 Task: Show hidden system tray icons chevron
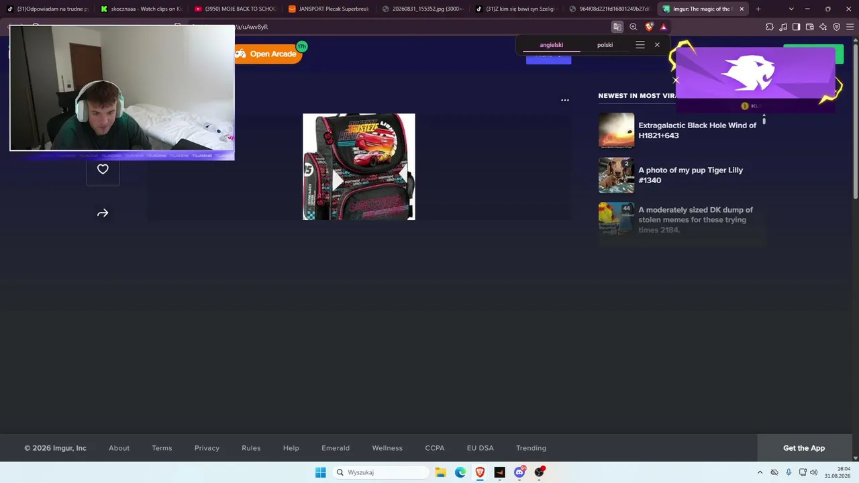click(760, 472)
